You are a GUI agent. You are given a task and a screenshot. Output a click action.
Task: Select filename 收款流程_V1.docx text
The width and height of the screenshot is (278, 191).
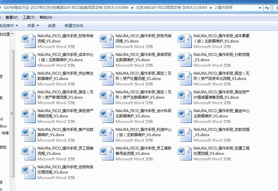pos(221,132)
